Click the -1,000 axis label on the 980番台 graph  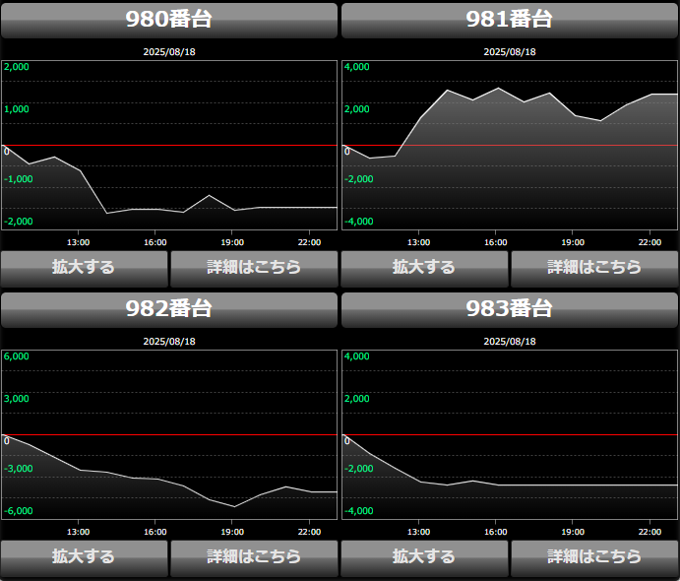[19, 179]
